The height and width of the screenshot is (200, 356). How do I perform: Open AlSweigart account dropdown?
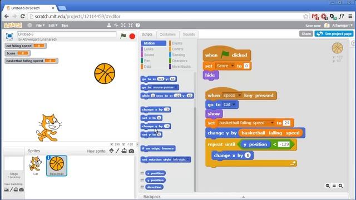click(342, 26)
